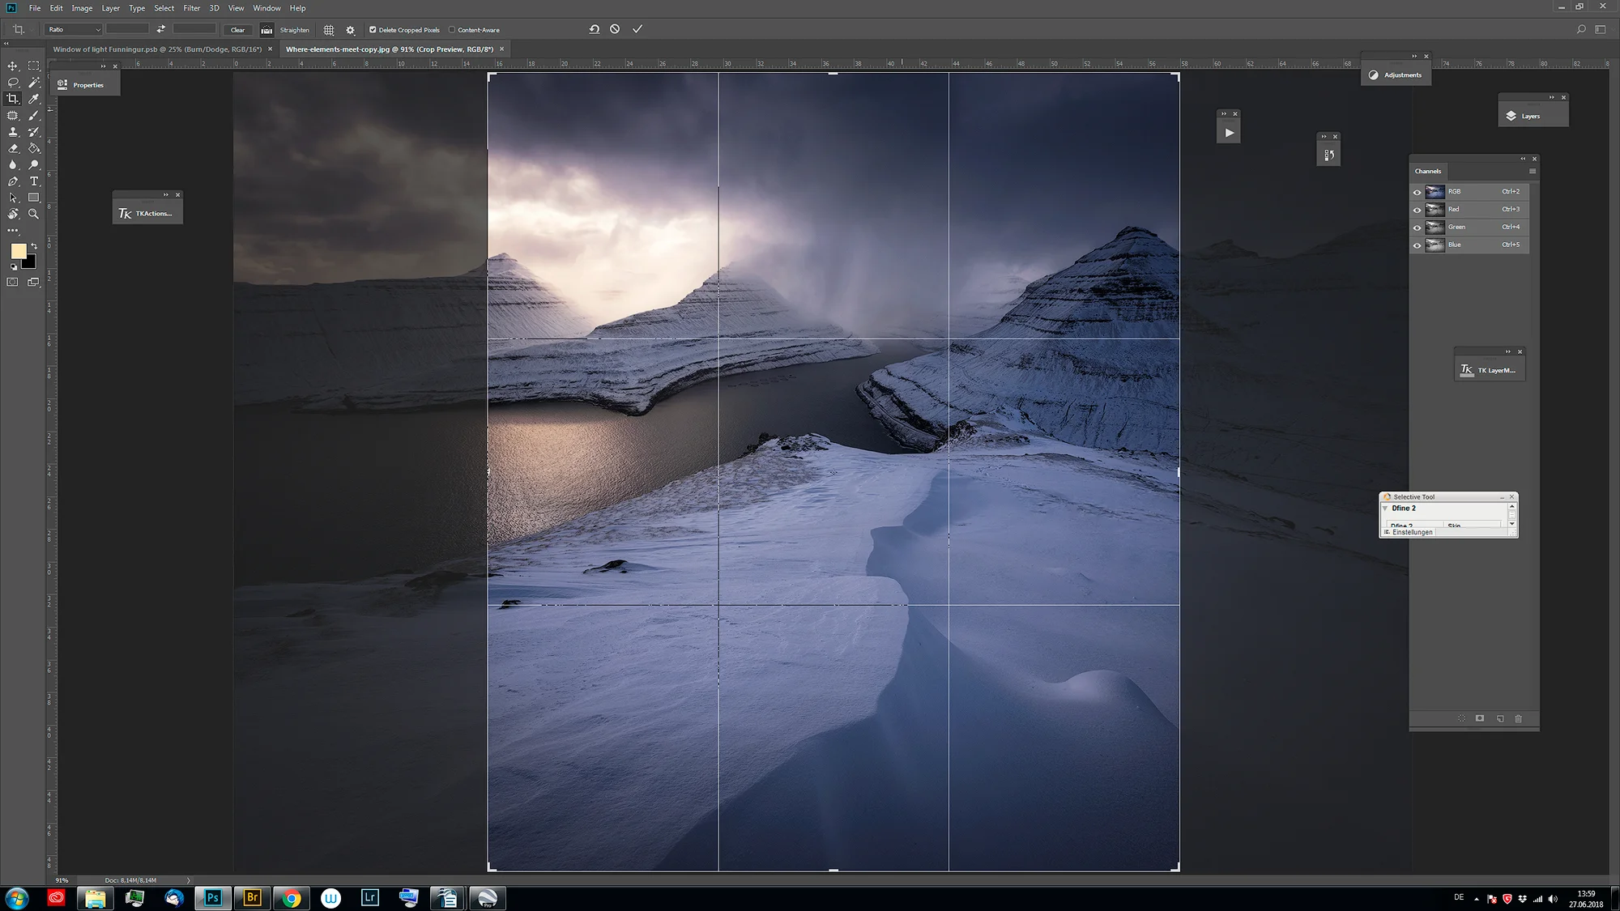Open the Window menu

(266, 8)
